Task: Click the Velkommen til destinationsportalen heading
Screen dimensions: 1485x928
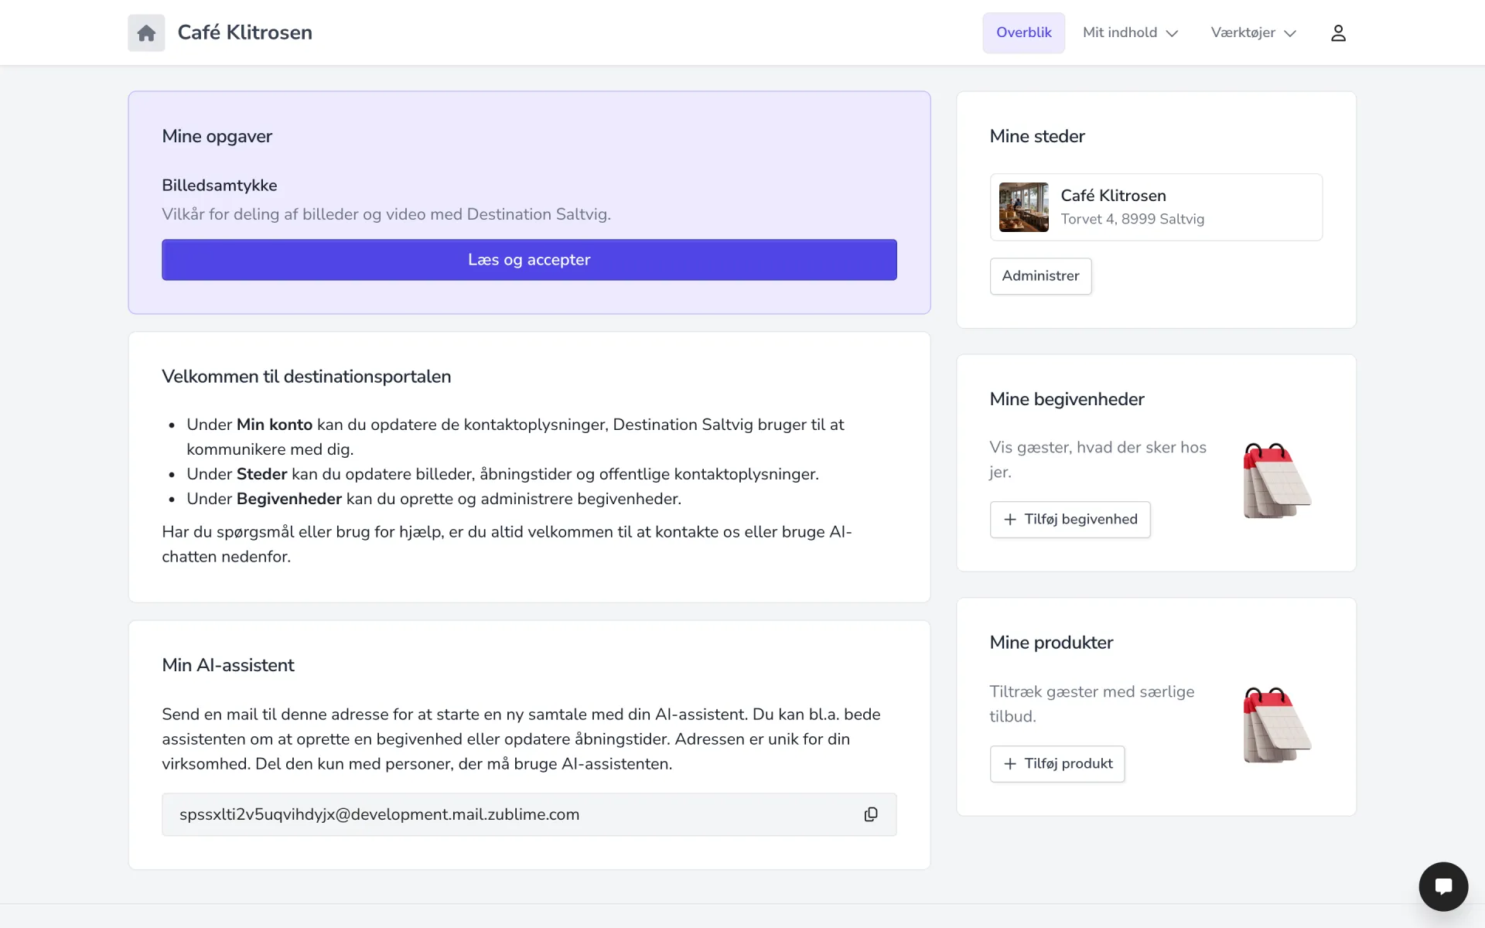Action: pyautogui.click(x=306, y=377)
